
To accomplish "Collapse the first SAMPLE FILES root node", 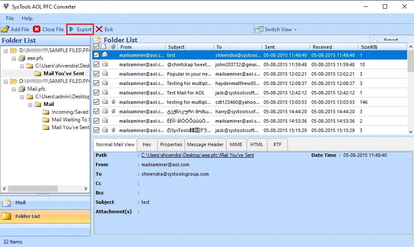I will pyautogui.click(x=6, y=51).
